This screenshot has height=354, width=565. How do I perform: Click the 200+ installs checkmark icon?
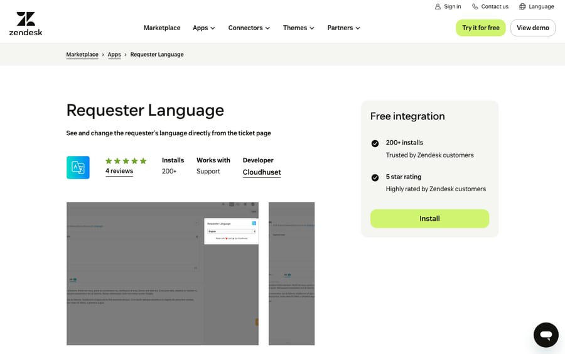tap(375, 143)
